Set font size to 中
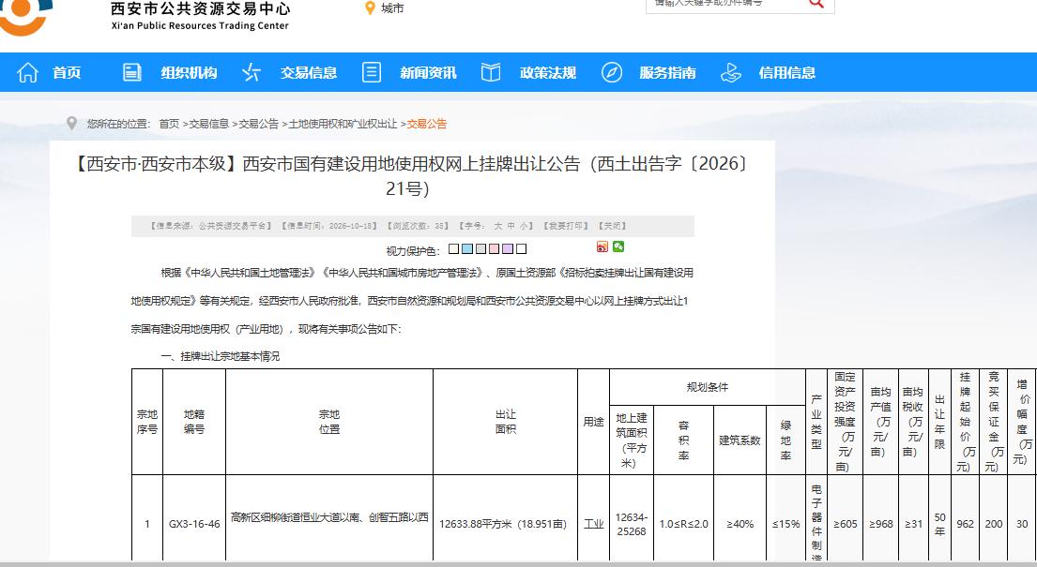 pos(511,226)
